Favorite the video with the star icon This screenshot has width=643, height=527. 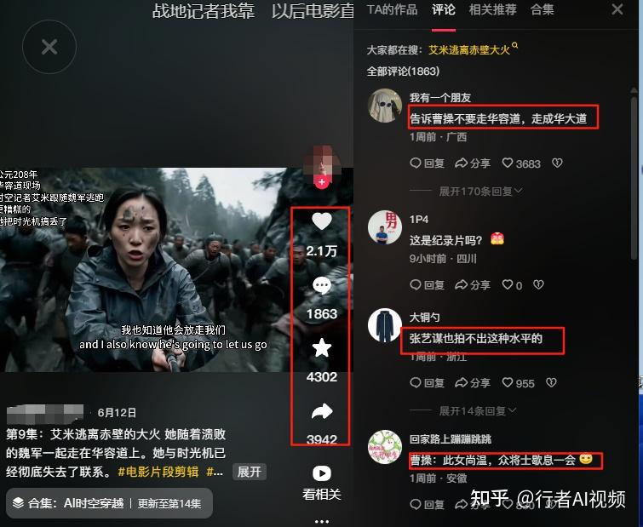[x=322, y=348]
